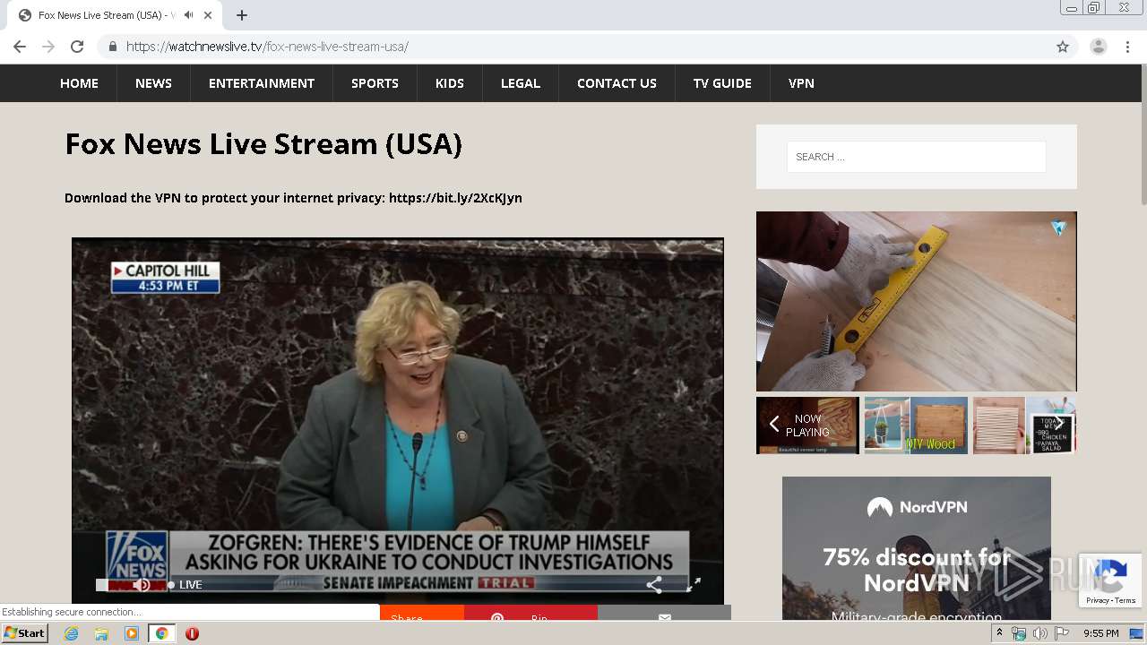Select the DIY Wood thumbnail

(x=916, y=426)
